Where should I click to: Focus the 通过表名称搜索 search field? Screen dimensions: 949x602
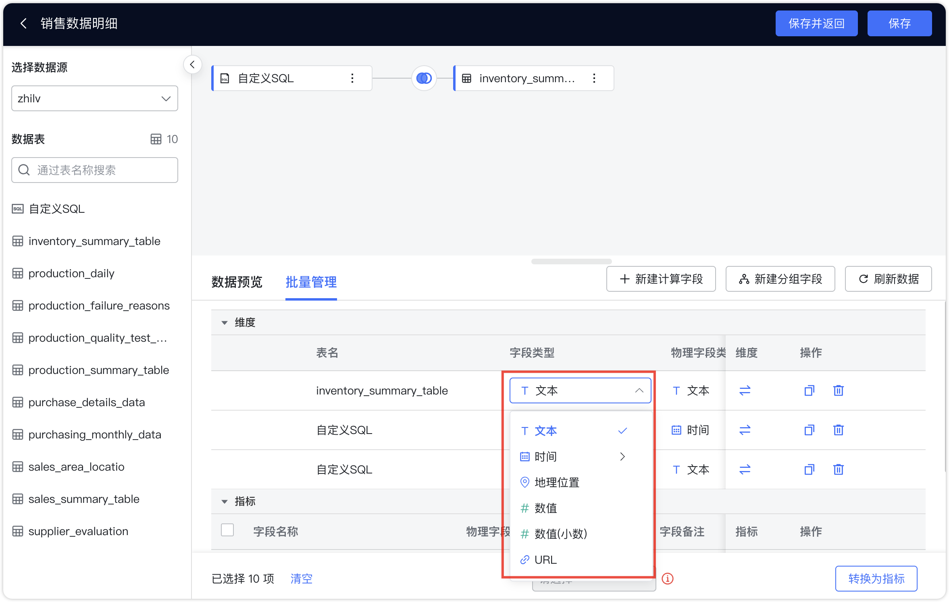[x=95, y=170]
